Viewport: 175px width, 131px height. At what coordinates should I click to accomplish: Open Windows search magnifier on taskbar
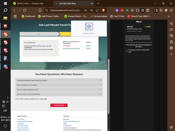(5, 10)
